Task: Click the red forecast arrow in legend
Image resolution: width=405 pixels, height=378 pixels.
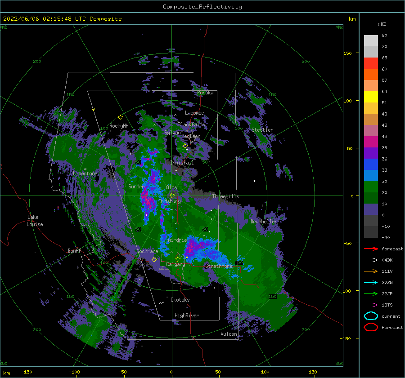Action: tap(371, 249)
